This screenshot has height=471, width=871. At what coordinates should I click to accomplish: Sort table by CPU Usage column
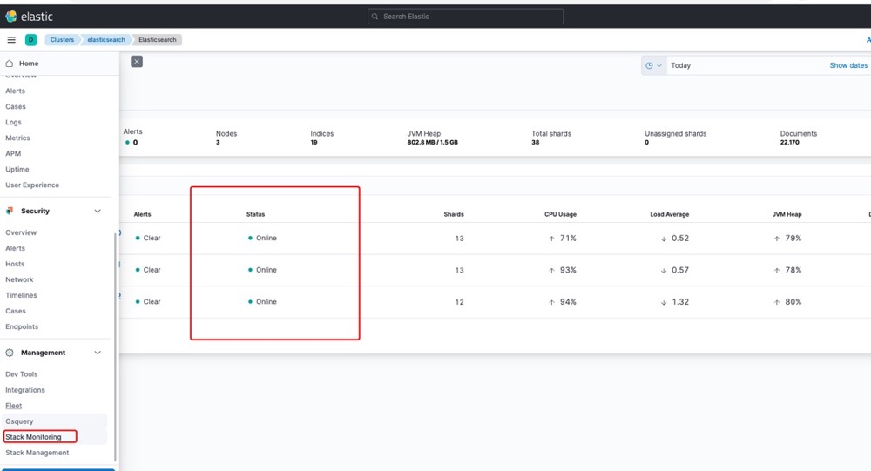tap(560, 214)
